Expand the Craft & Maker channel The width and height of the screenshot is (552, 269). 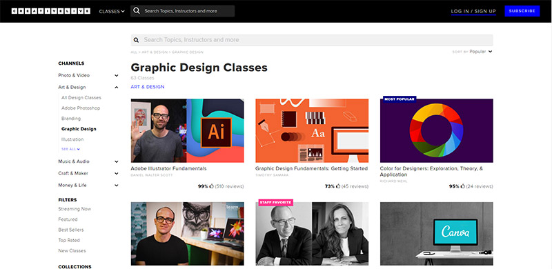(x=117, y=174)
